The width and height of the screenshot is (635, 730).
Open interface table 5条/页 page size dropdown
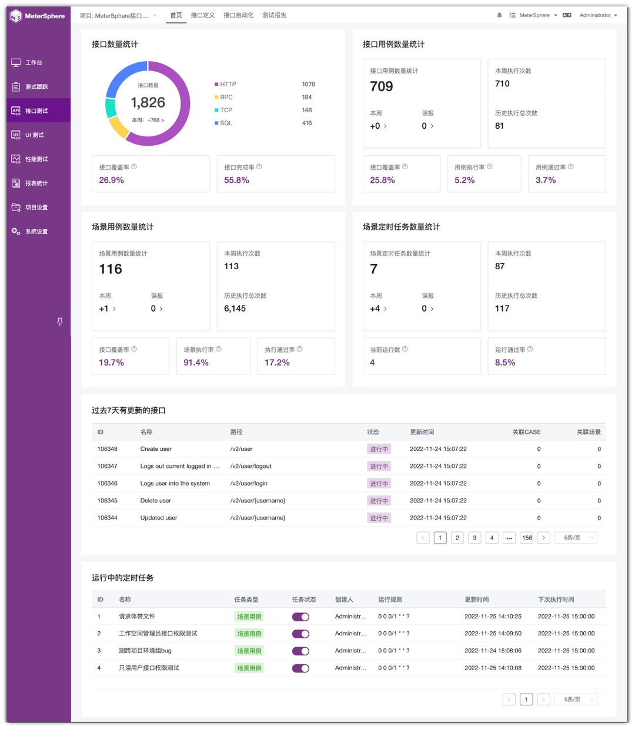point(576,538)
